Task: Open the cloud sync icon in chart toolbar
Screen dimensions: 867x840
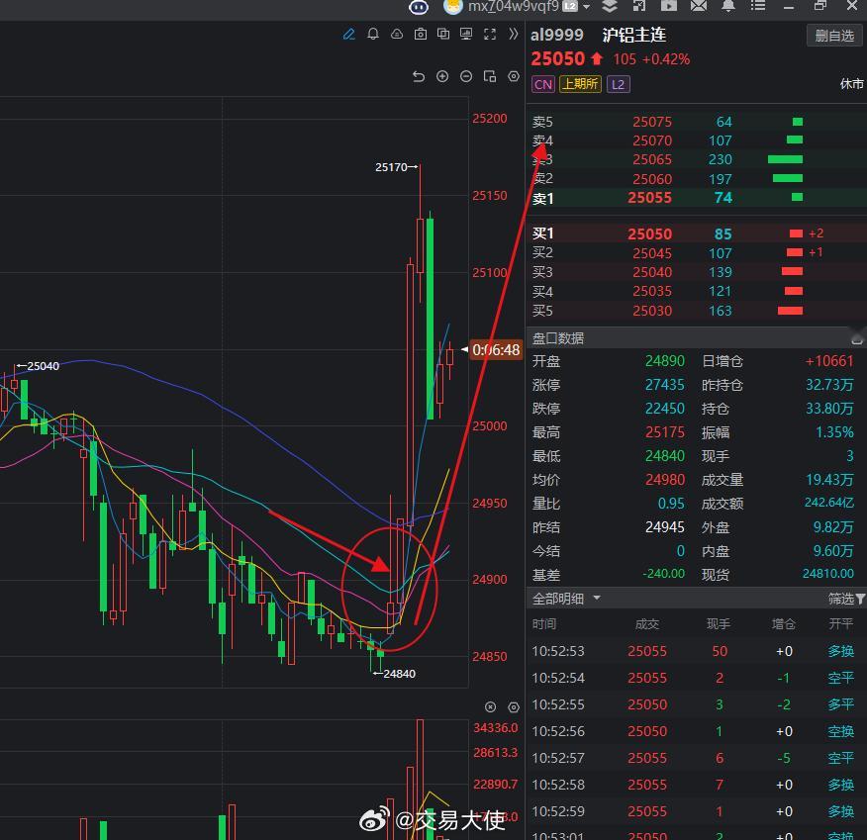Action: point(398,35)
